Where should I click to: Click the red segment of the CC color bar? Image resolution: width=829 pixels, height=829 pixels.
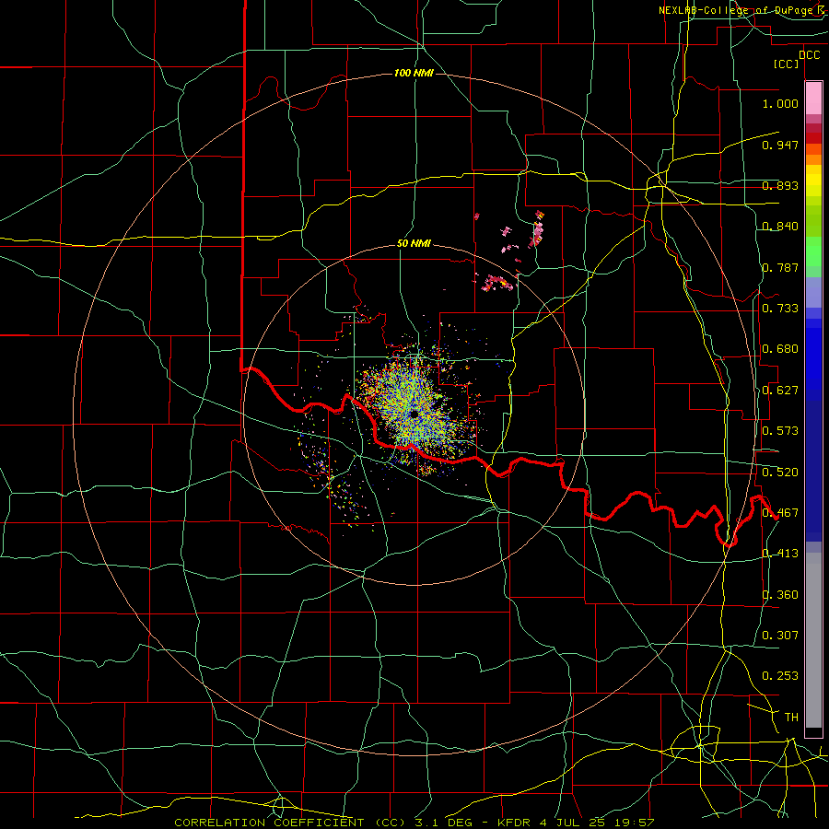[x=813, y=137]
